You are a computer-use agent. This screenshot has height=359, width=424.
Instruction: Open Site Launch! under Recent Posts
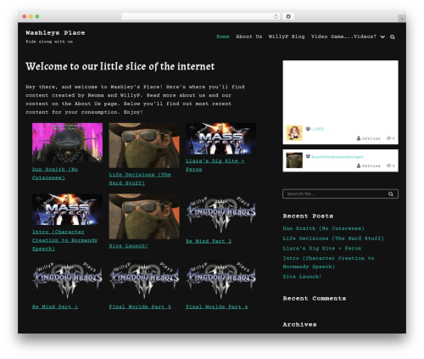pyautogui.click(x=302, y=277)
